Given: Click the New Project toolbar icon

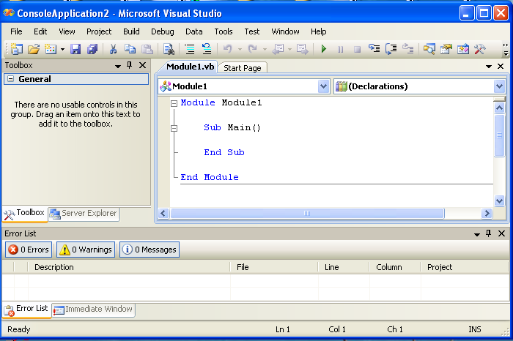Looking at the screenshot, I should (16, 49).
